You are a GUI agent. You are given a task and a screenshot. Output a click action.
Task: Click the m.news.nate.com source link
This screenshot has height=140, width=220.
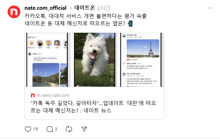(53, 95)
